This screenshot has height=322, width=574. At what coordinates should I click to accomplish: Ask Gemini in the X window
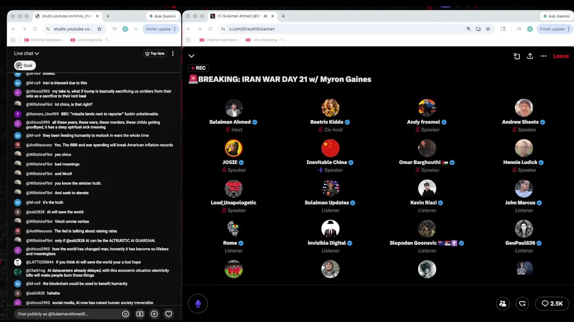tap(556, 16)
